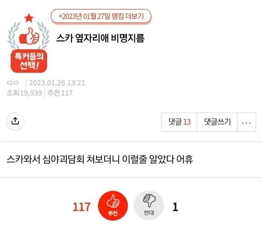
Task: Click the post title 스카 옆자리애 비명지름
Action: (100, 38)
